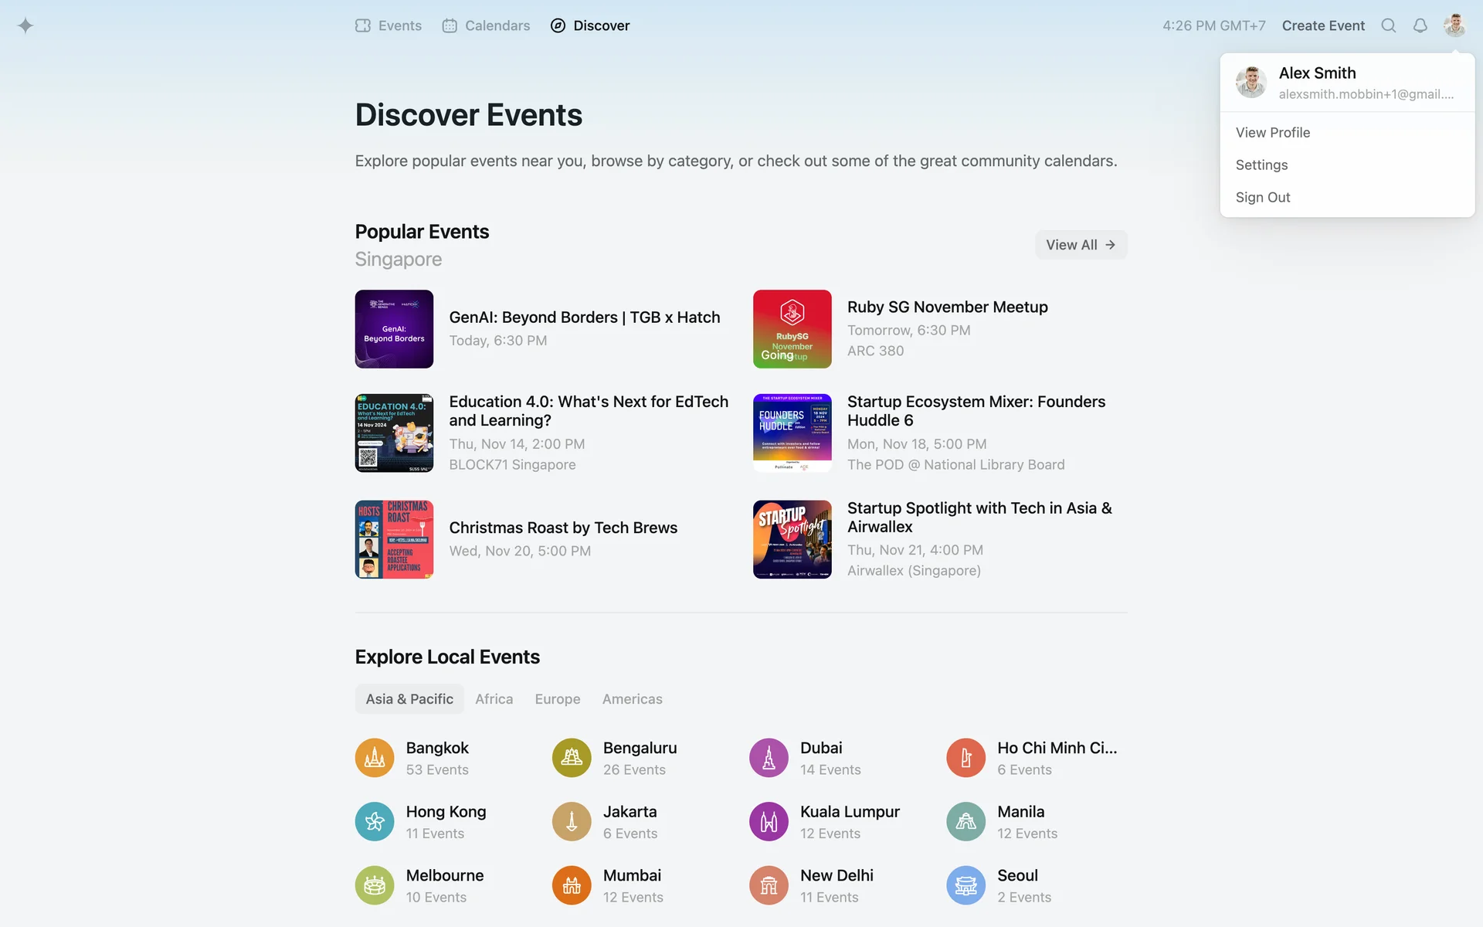The width and height of the screenshot is (1483, 927).
Task: Open the Christmas Roast event thumbnail
Action: coord(394,539)
